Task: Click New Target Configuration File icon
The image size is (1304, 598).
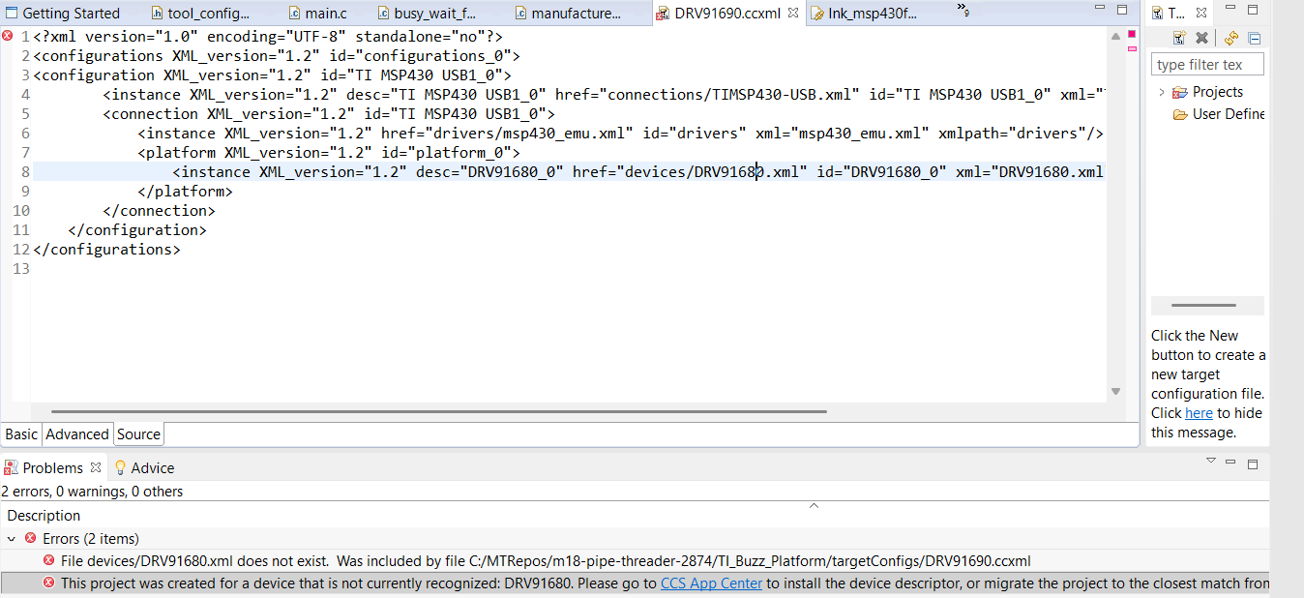Action: 1179,38
